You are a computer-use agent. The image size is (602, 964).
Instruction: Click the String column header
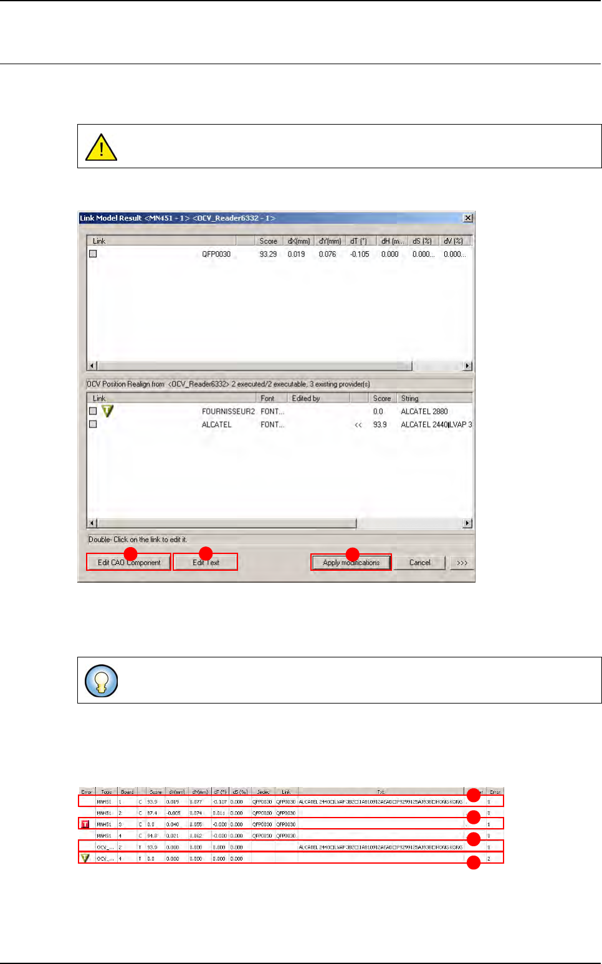coord(434,398)
